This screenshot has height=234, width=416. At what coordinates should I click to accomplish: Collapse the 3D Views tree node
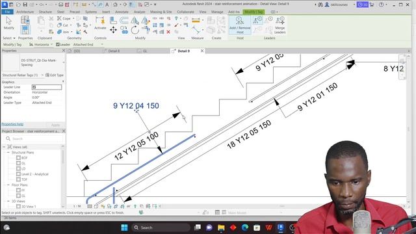[x=8, y=201]
